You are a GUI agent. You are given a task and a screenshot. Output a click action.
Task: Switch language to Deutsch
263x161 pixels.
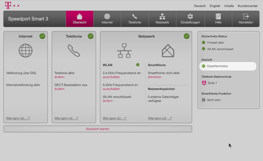click(199, 6)
